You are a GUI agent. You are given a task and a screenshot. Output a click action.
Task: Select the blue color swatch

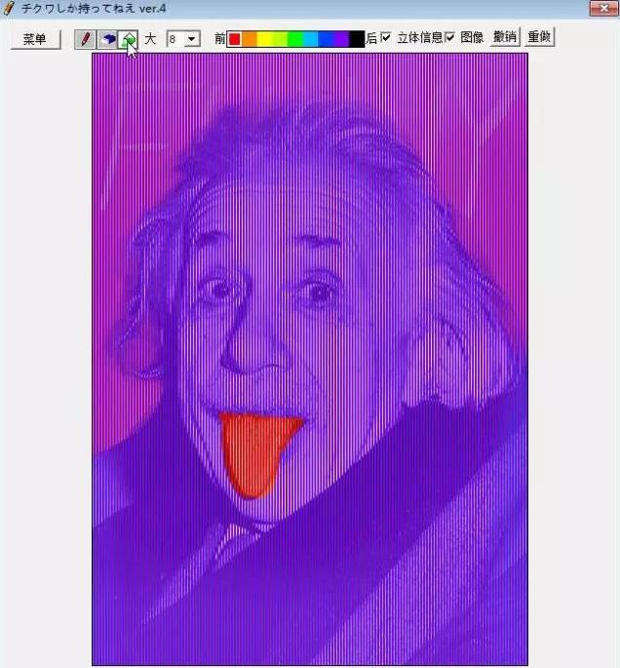[326, 39]
